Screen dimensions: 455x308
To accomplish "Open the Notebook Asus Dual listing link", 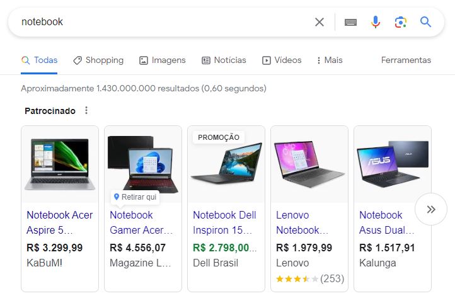I will 387,222.
